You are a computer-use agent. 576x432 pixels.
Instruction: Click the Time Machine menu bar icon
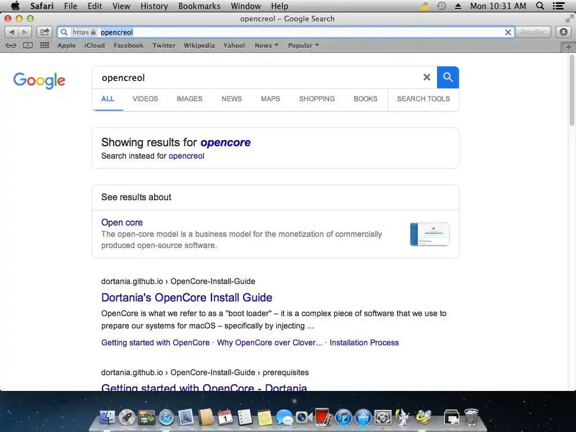[442, 6]
